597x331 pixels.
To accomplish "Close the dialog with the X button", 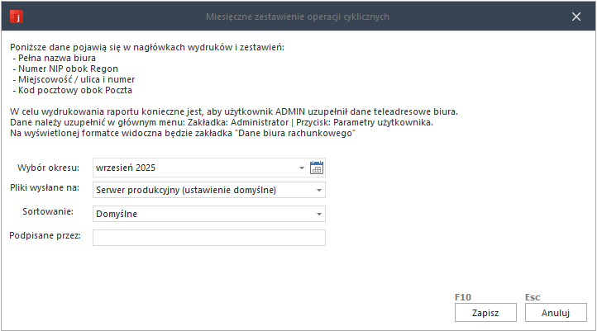I will click(576, 16).
